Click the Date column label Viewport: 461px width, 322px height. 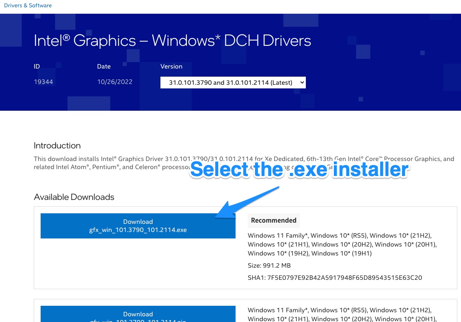coord(104,67)
